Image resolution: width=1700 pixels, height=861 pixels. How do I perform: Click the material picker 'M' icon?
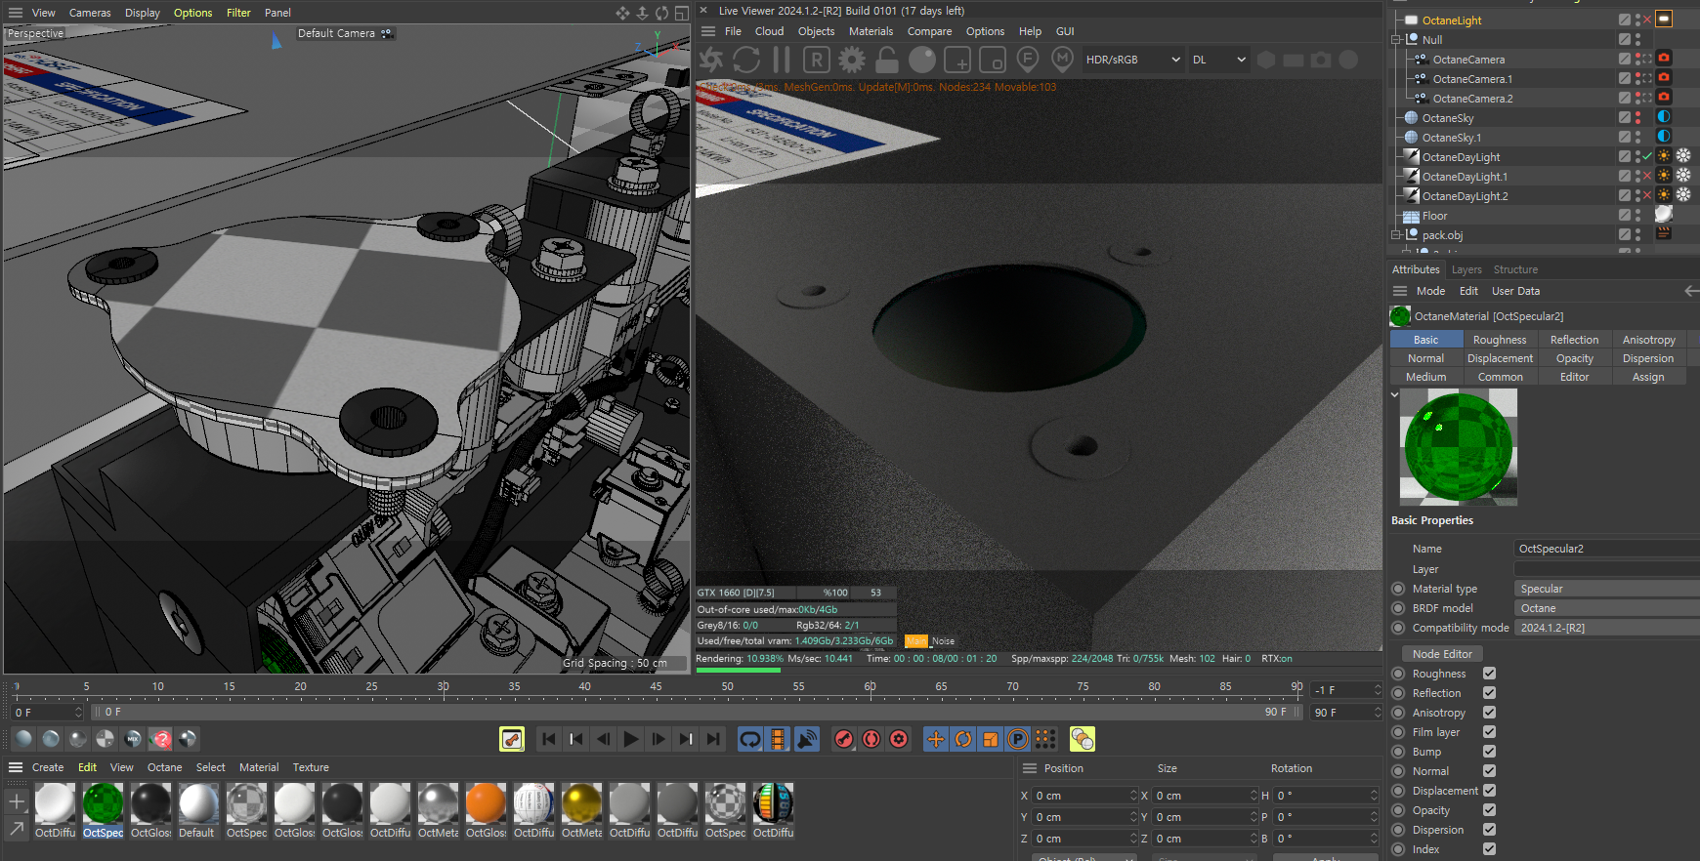click(1063, 61)
